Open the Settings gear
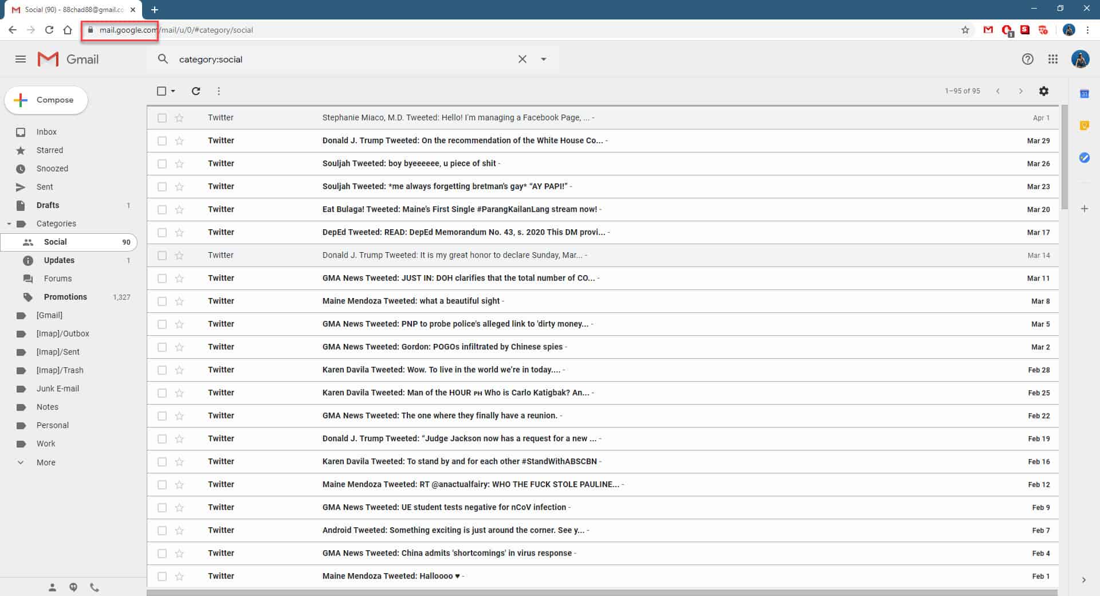 pyautogui.click(x=1044, y=91)
